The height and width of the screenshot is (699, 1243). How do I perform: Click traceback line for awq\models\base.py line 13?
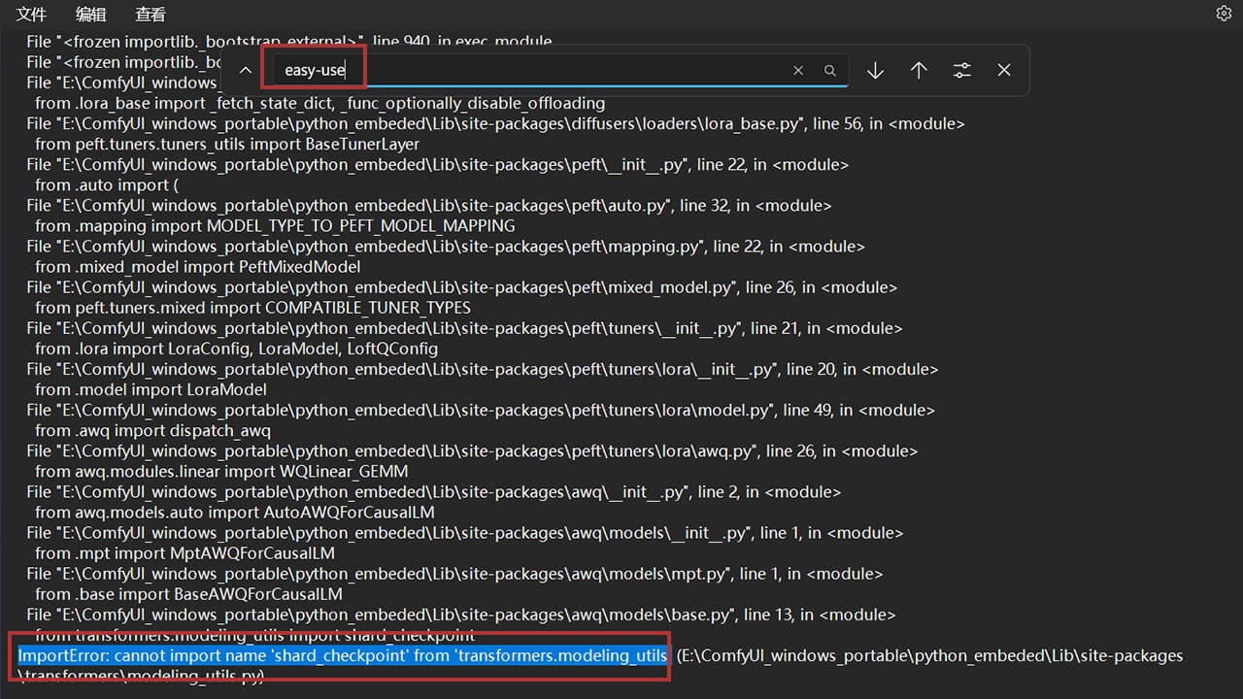460,615
